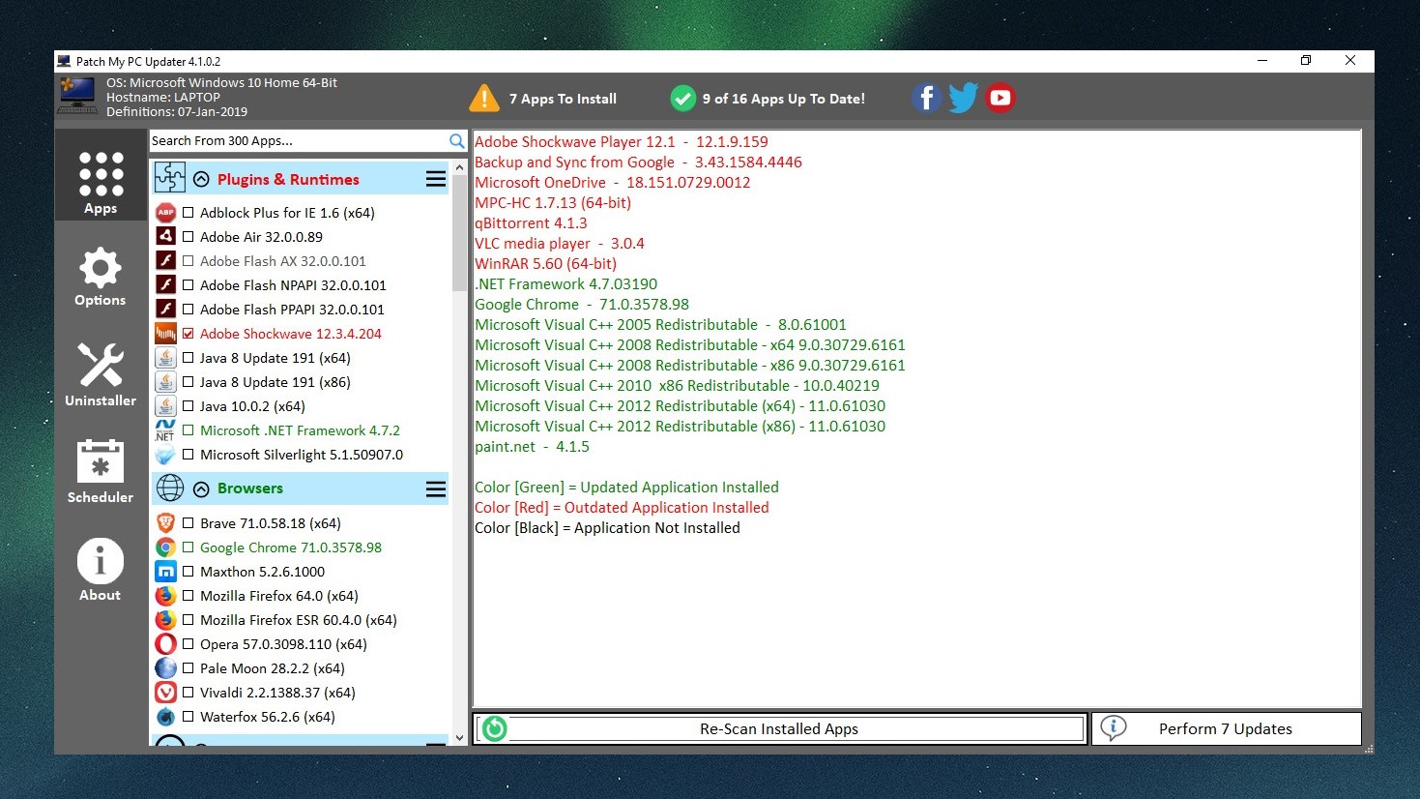
Task: Open the Facebook page icon
Action: [x=926, y=98]
